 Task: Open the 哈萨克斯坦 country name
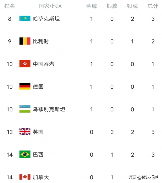click(46, 19)
